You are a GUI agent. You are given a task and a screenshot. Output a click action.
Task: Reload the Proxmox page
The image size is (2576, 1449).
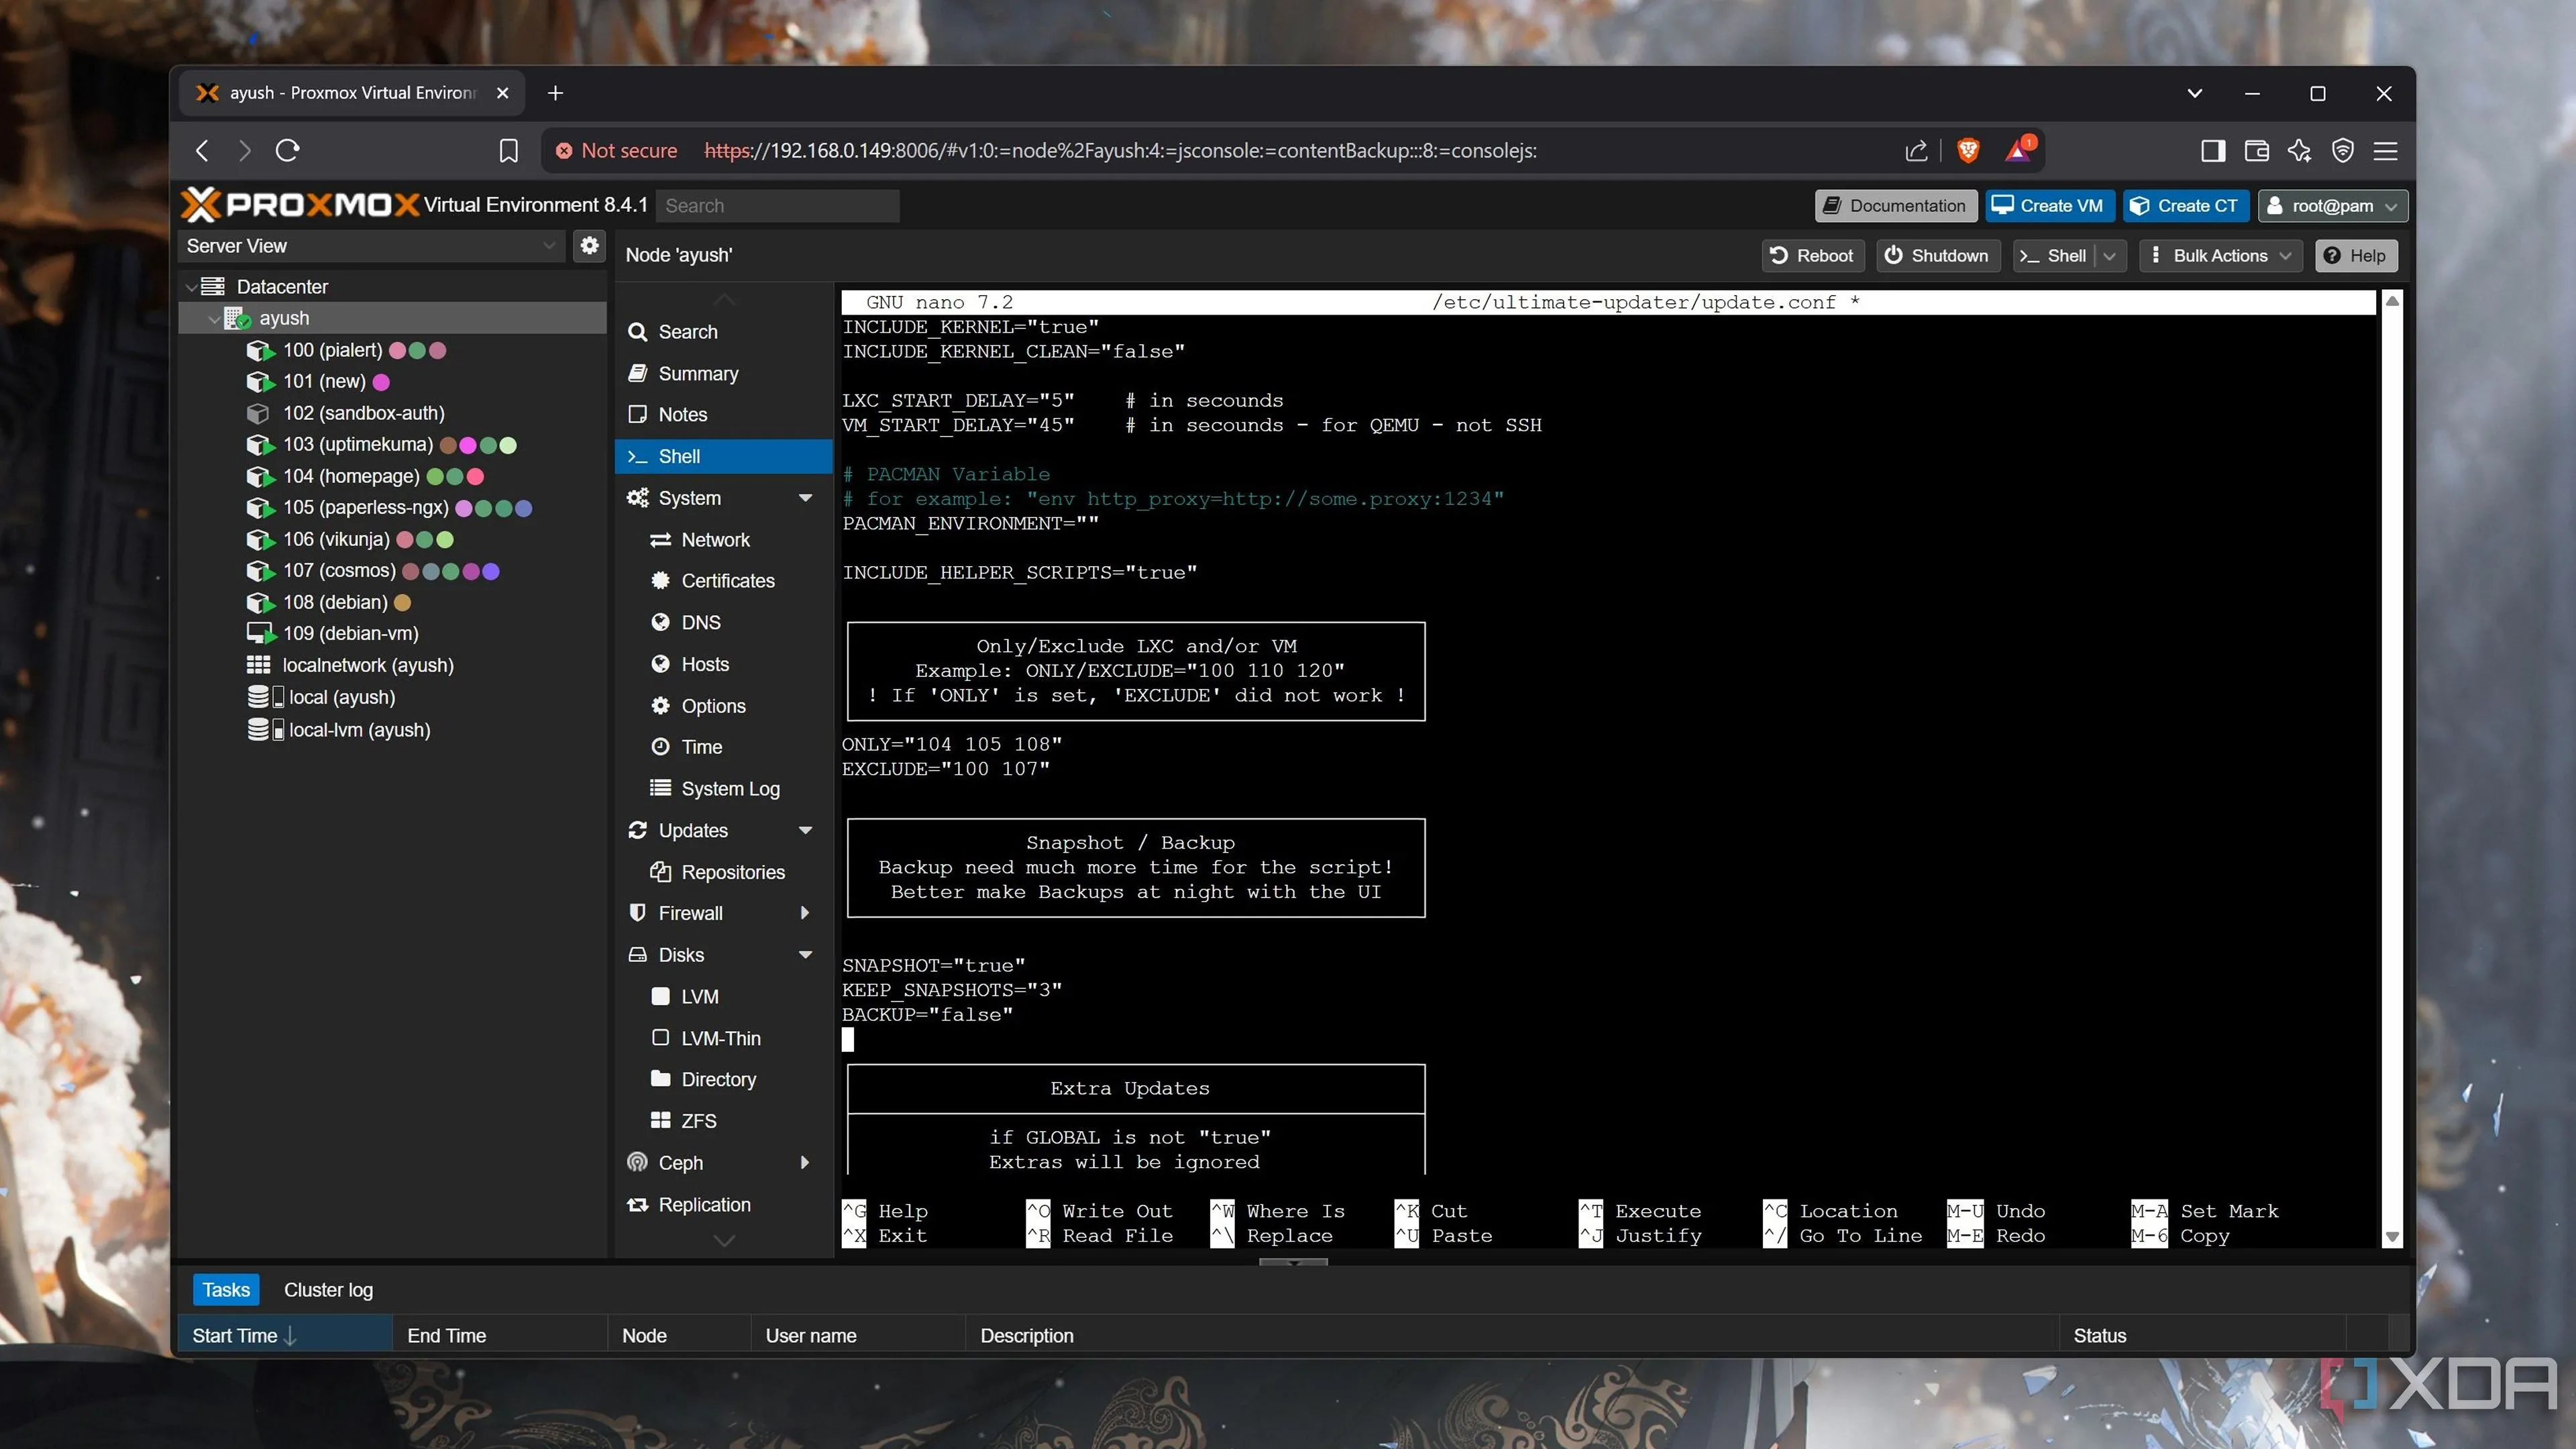click(x=288, y=151)
